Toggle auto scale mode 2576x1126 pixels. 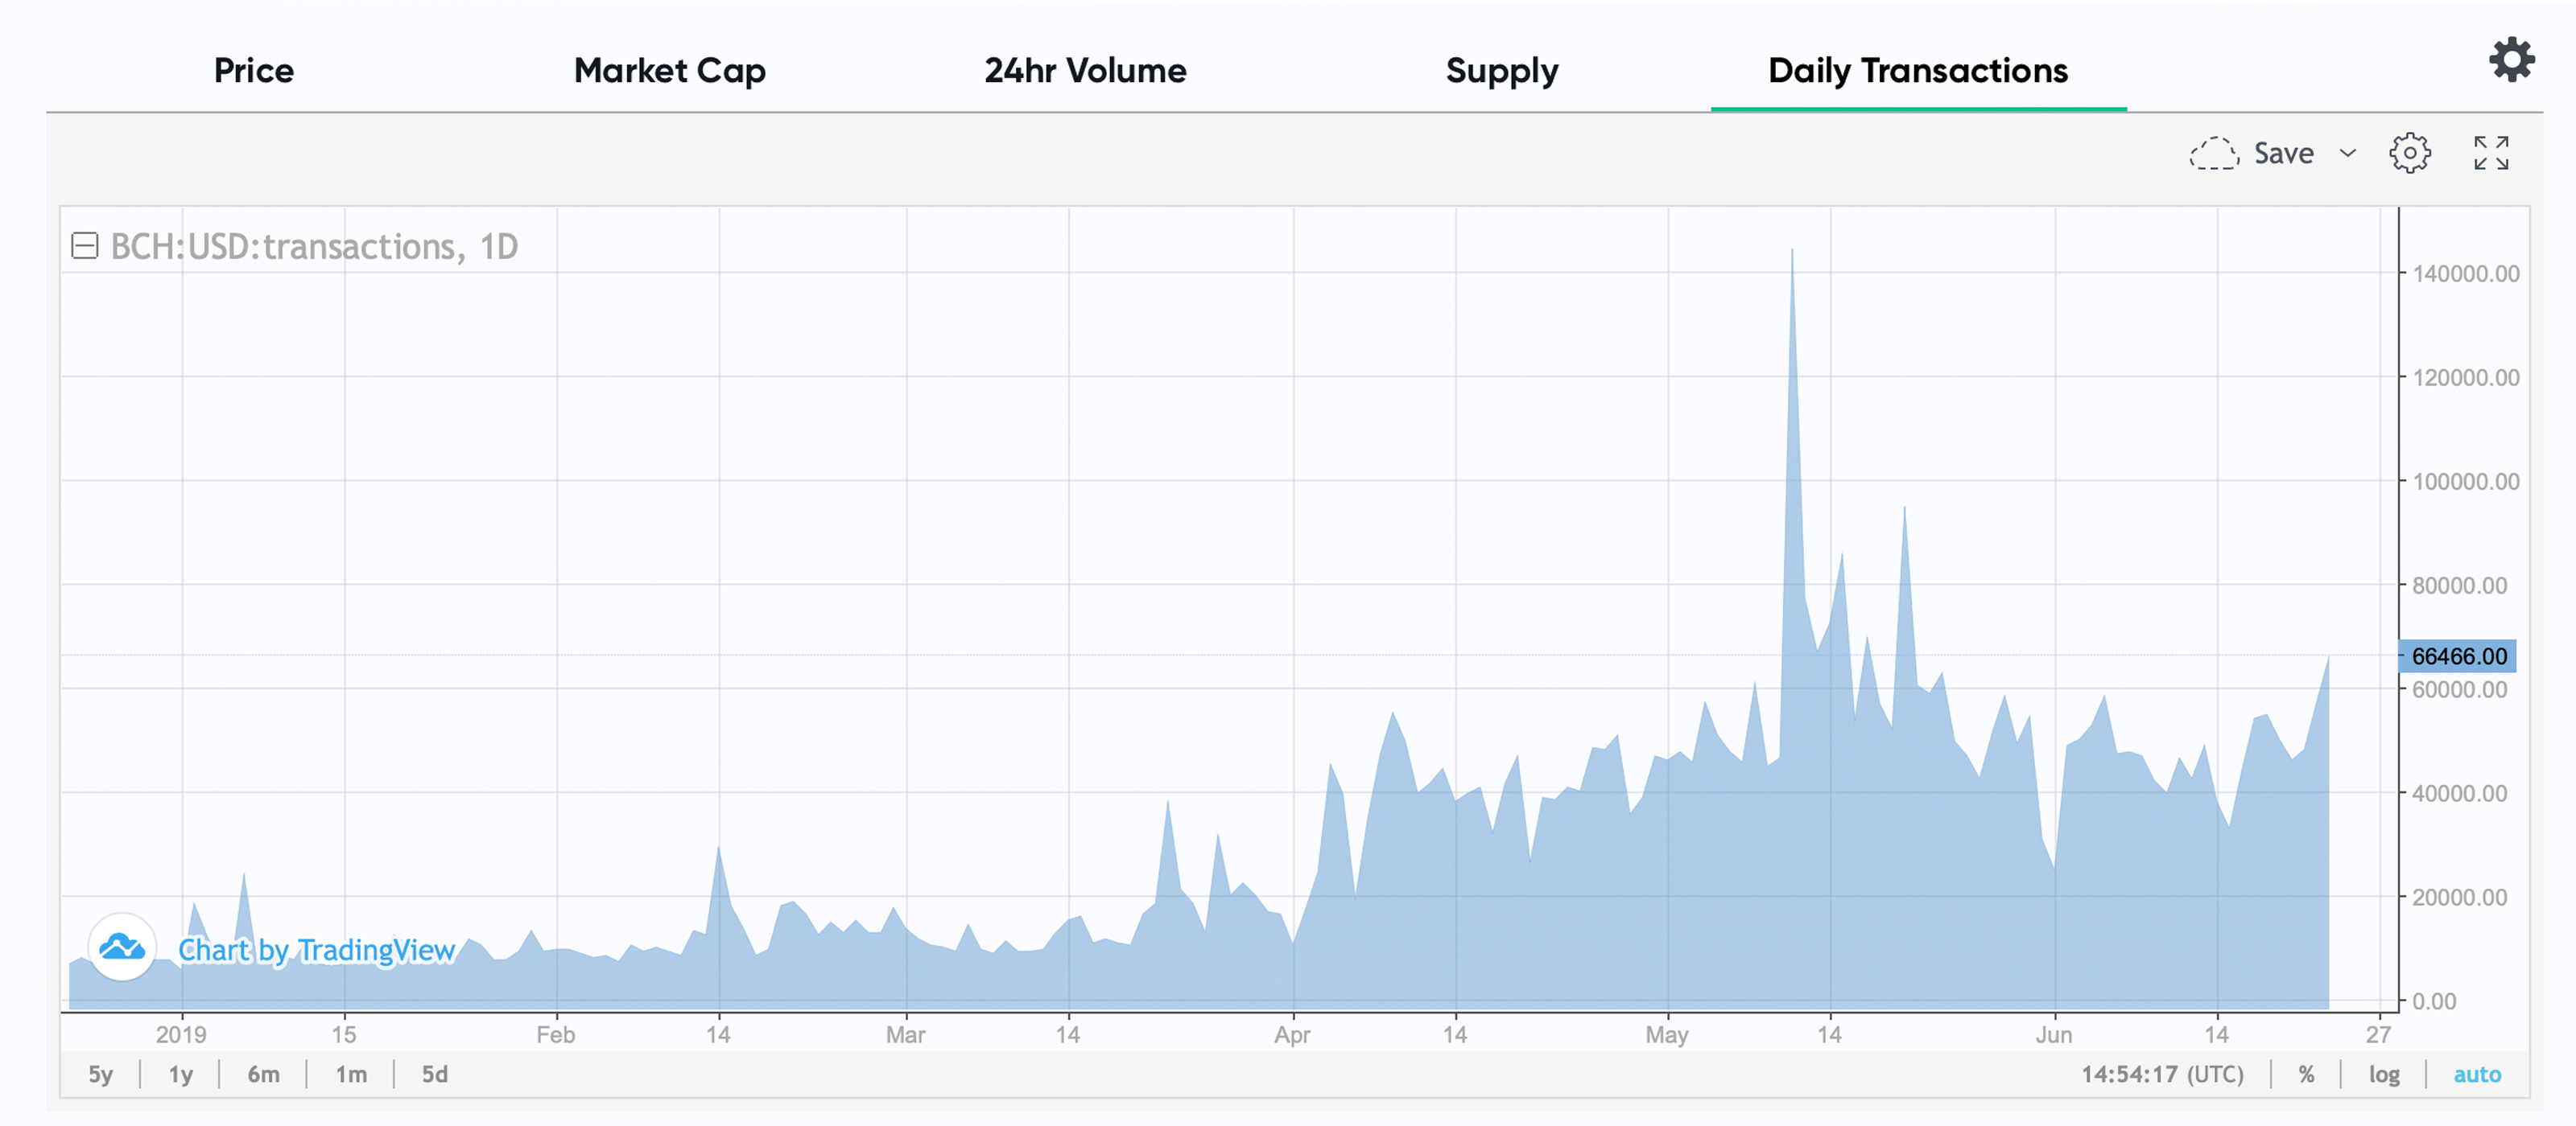pos(2477,1074)
